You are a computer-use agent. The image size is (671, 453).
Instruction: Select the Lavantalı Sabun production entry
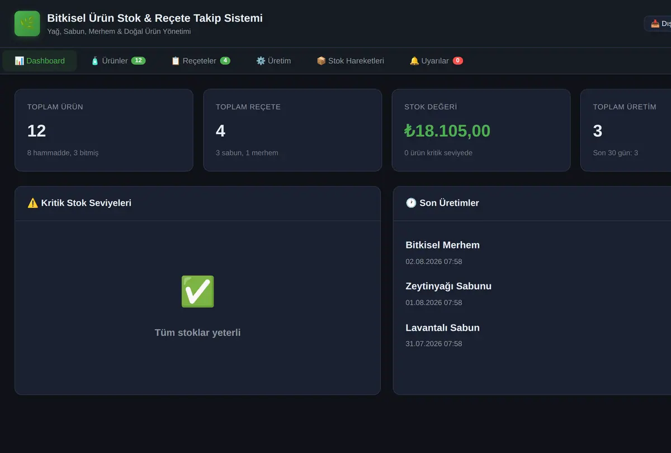click(x=532, y=335)
